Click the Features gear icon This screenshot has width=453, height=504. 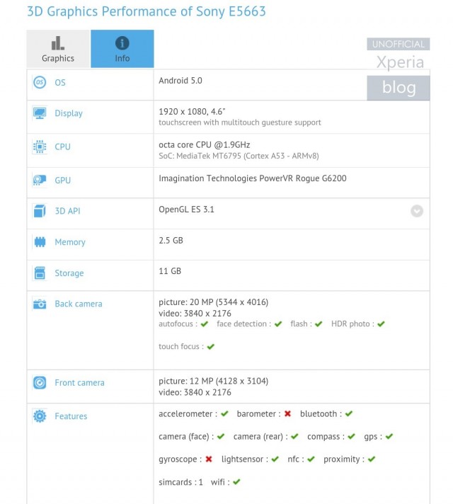40,416
